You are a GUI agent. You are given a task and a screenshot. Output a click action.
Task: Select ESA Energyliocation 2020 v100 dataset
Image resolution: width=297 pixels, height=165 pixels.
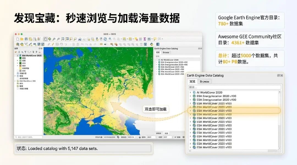(x=216, y=96)
